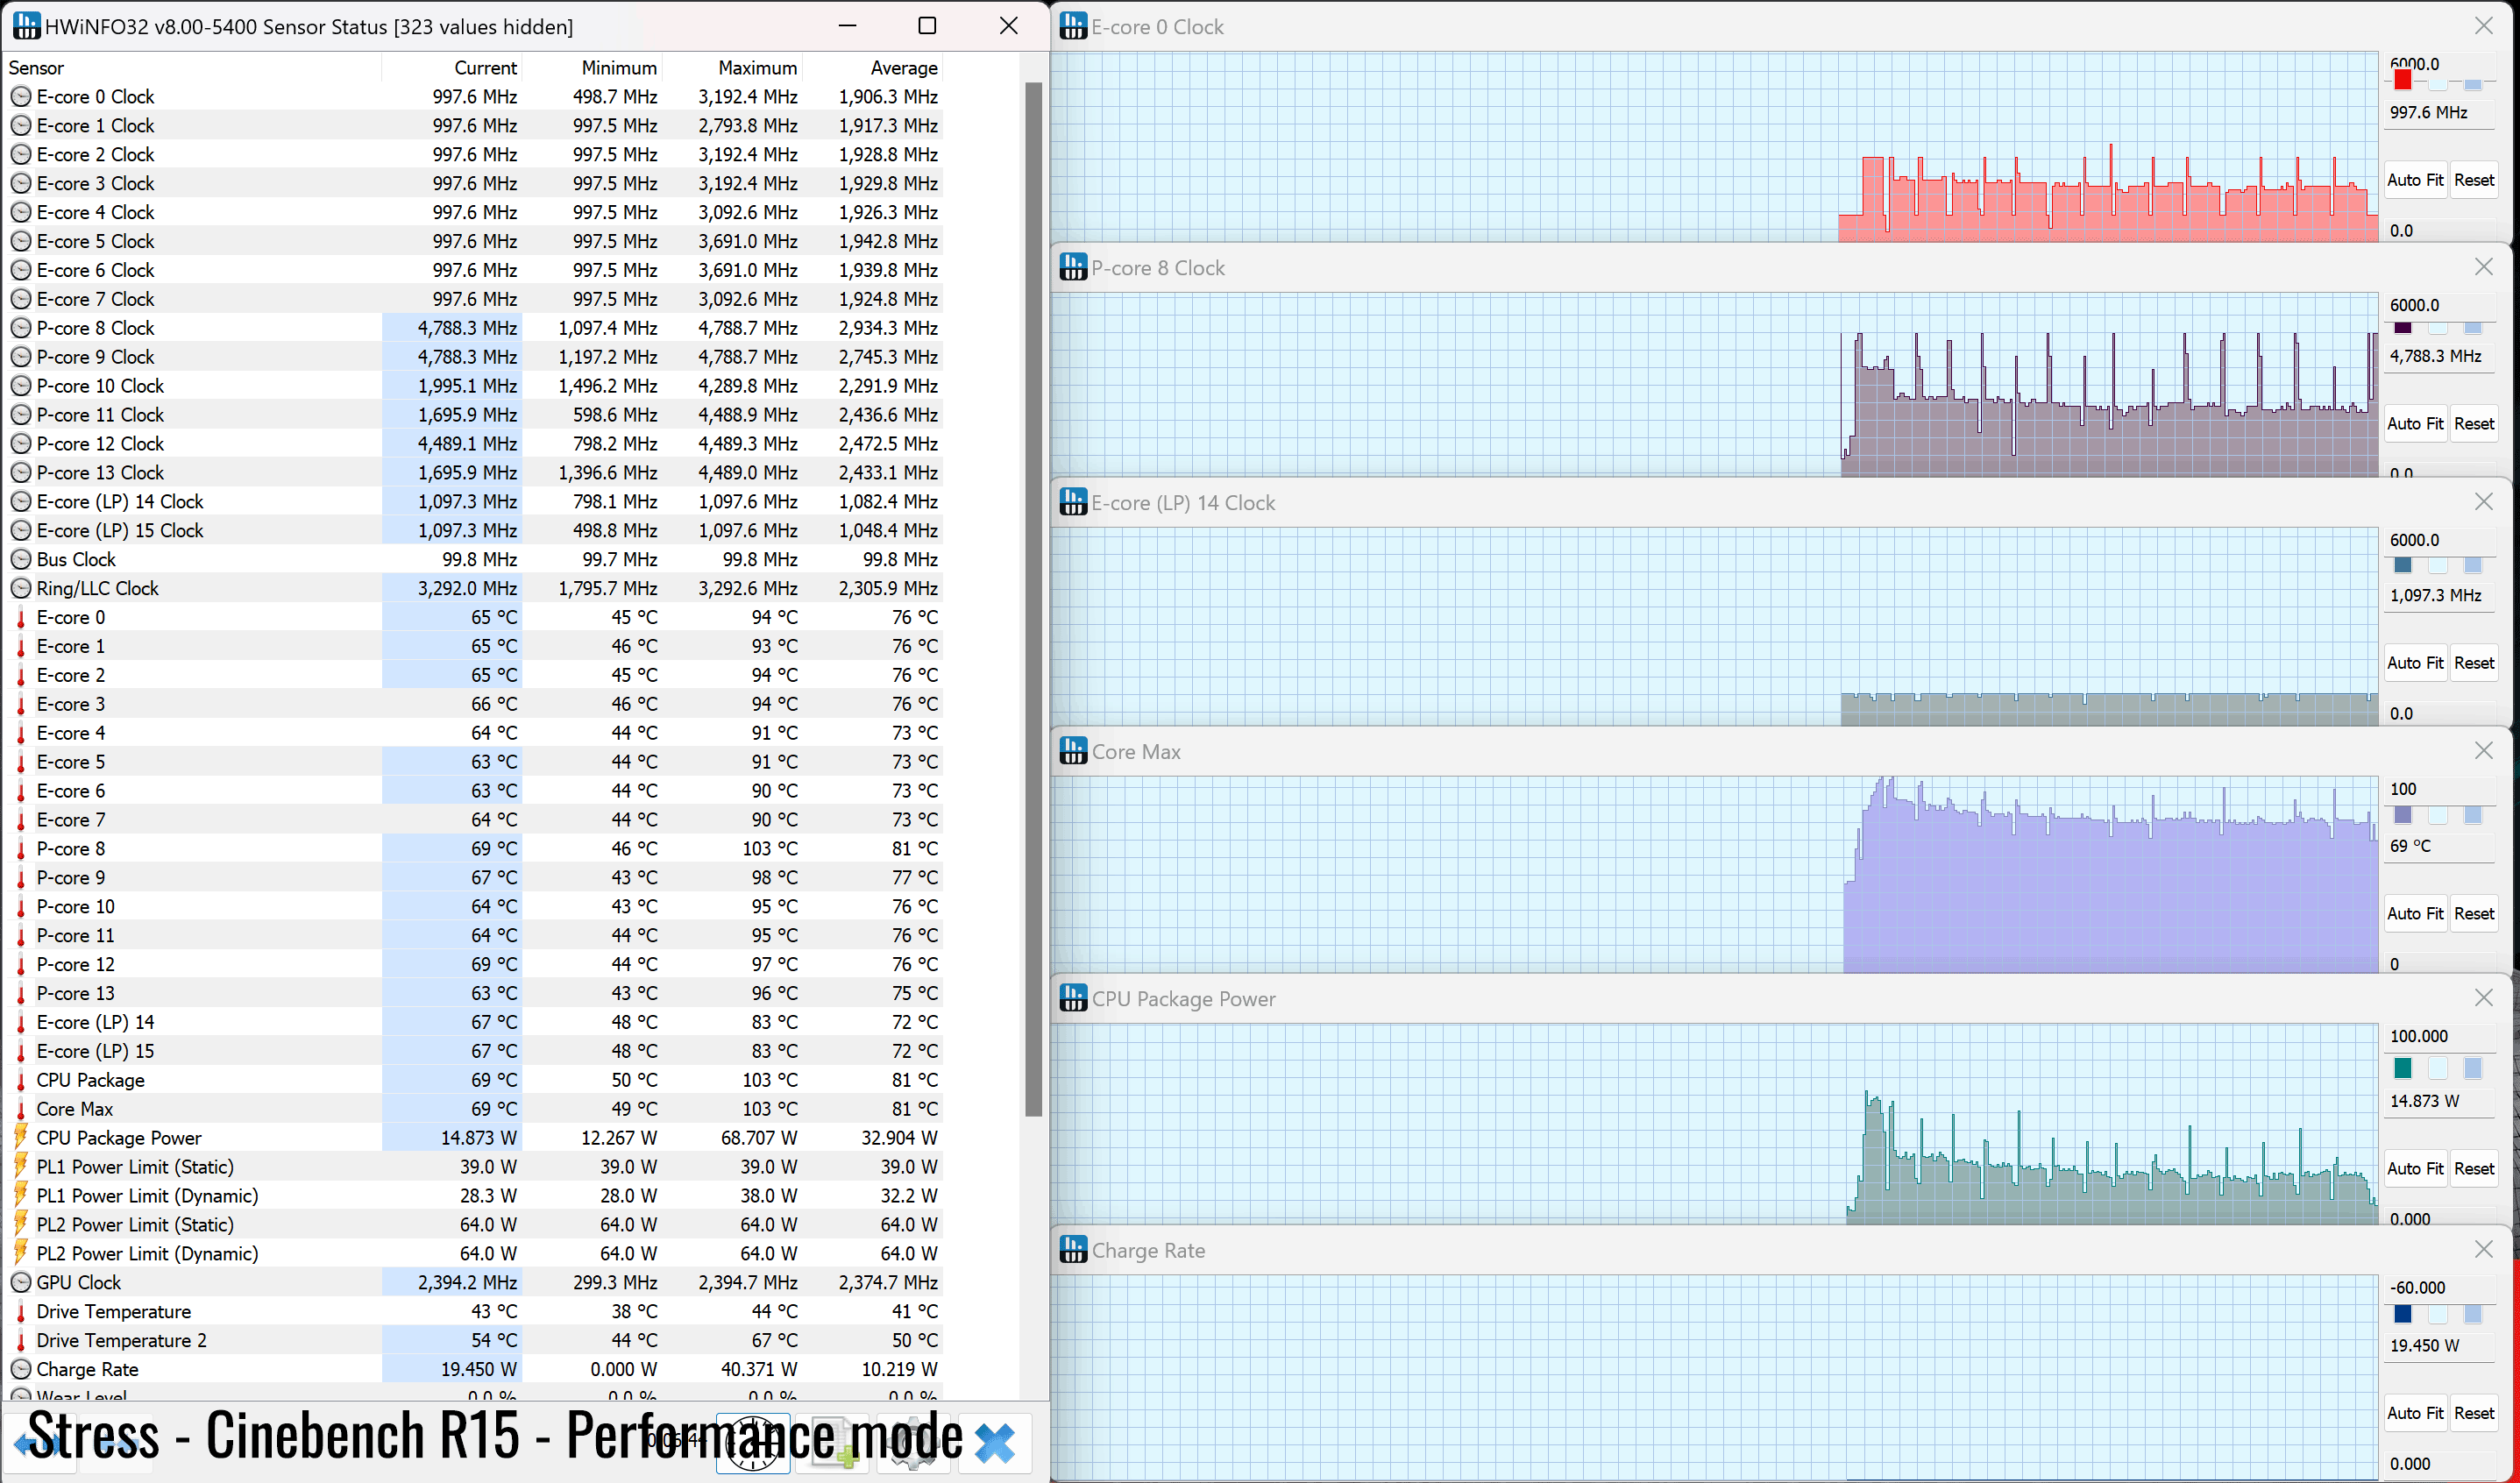The image size is (2520, 1483).
Task: Click the thermometer icon beside Core Max row
Action: point(21,1109)
